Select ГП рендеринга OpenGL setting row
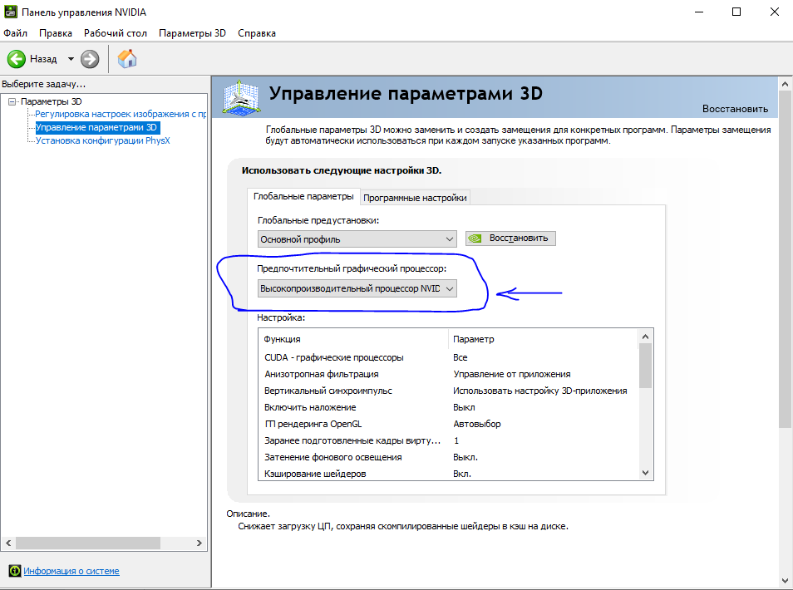This screenshot has width=793, height=590. (x=448, y=424)
